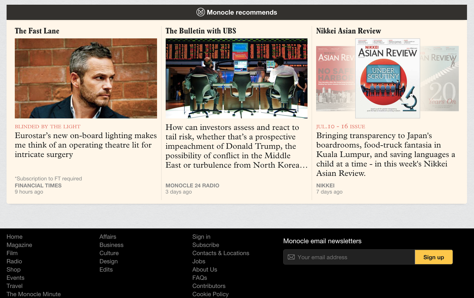Click the envelope icon in email field
Image resolution: width=474 pixels, height=298 pixels.
[291, 257]
